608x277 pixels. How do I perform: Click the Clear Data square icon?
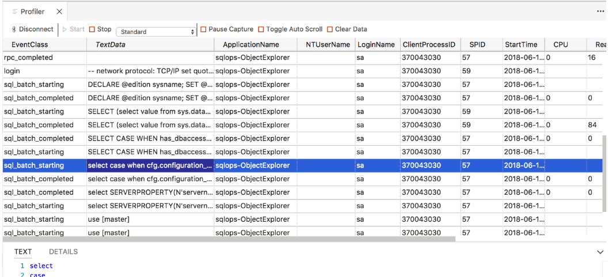(x=330, y=29)
